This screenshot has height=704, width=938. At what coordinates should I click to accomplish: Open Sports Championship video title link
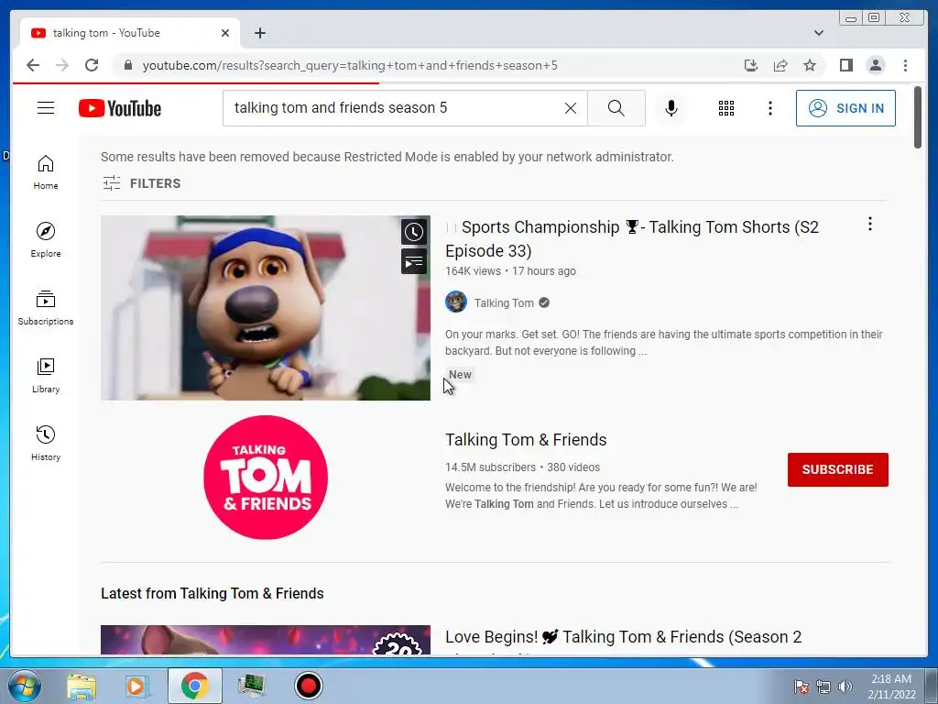point(632,239)
